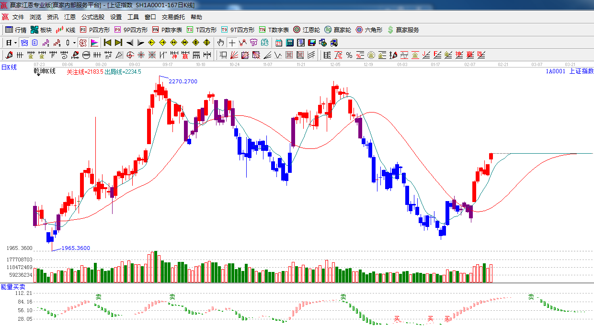
Task: Toggle the highlighted blue chart-view button
Action: point(24,43)
